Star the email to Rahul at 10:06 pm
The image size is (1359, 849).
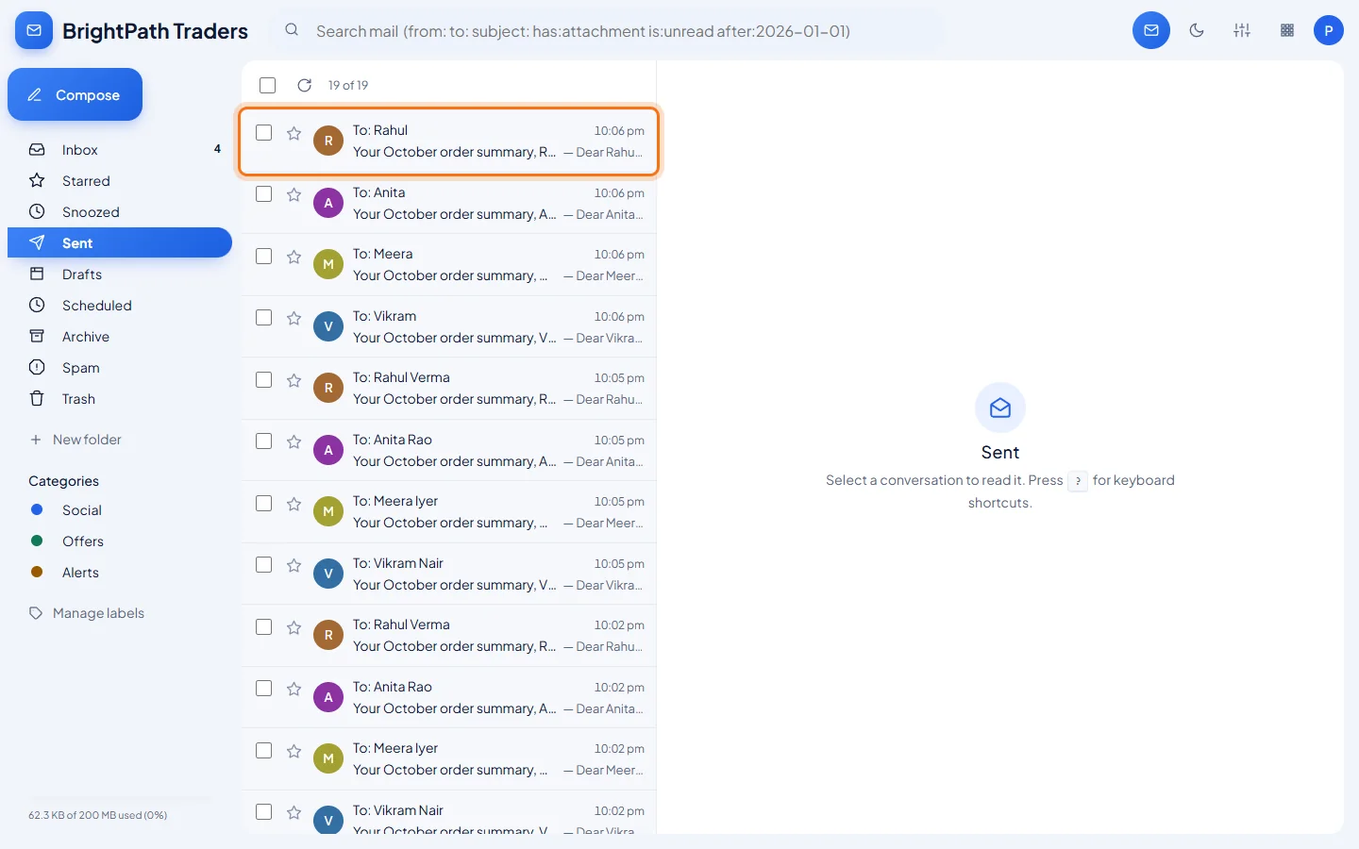294,133
